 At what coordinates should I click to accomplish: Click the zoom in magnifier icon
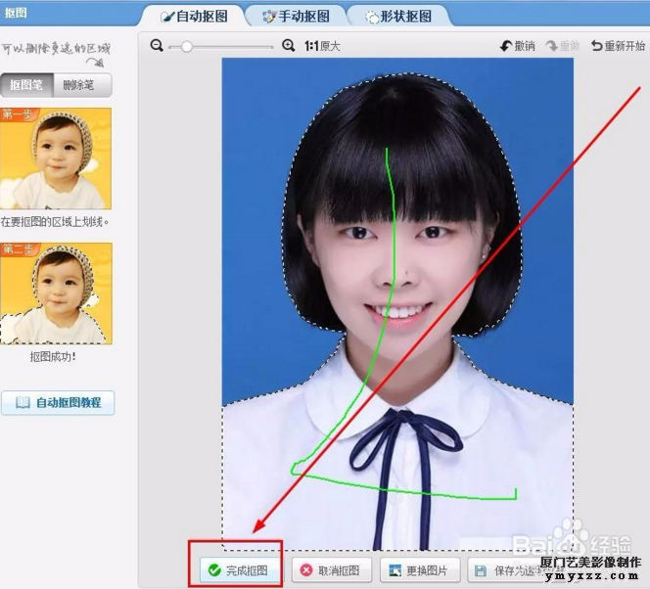pyautogui.click(x=288, y=46)
